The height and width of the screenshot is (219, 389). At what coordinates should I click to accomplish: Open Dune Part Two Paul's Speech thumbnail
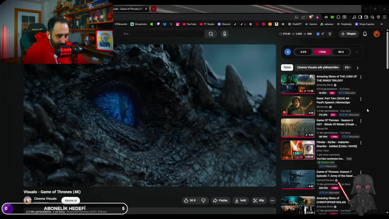tap(298, 106)
